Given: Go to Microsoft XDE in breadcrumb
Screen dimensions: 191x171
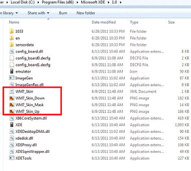Looking at the screenshot, I should (x=93, y=2).
